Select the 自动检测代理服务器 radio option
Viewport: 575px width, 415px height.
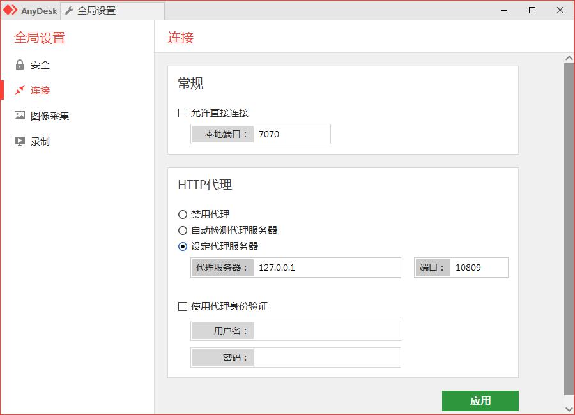183,230
